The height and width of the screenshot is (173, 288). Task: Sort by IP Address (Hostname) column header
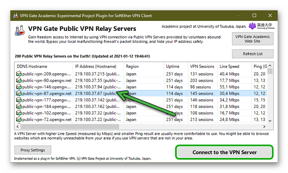point(98,66)
